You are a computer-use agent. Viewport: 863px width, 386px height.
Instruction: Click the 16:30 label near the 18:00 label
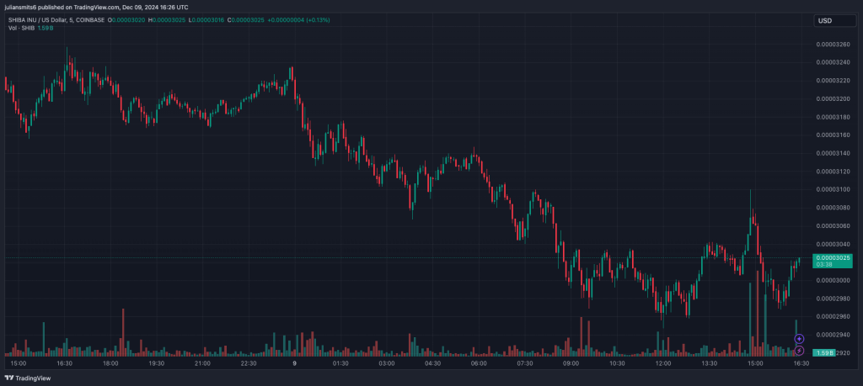tap(64, 363)
